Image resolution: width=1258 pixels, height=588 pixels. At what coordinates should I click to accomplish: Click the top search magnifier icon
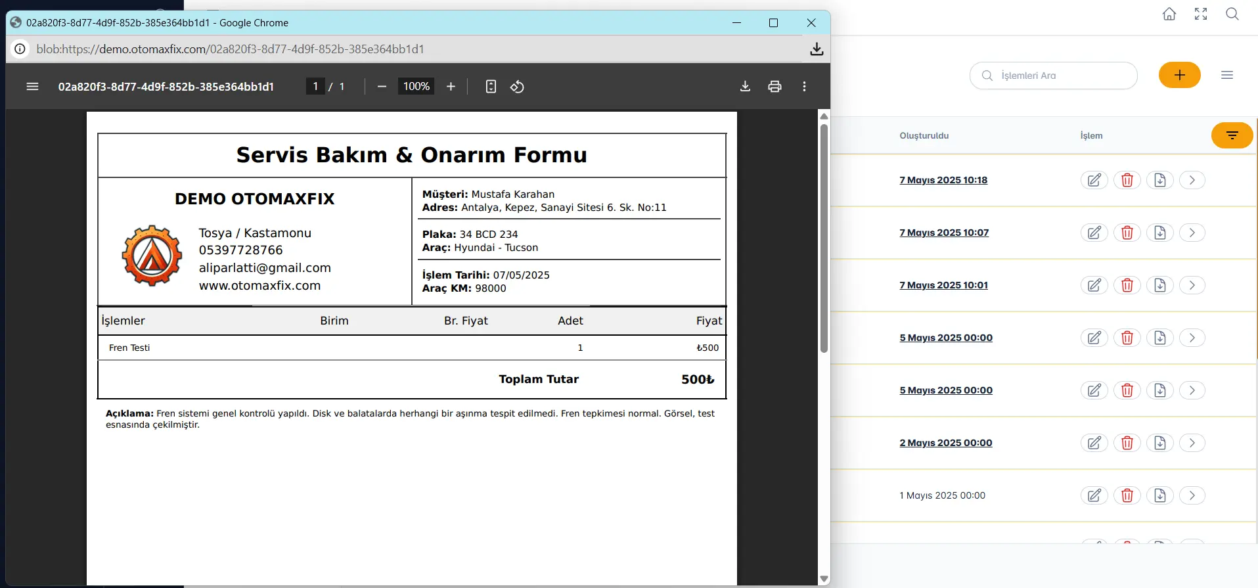(x=1232, y=14)
